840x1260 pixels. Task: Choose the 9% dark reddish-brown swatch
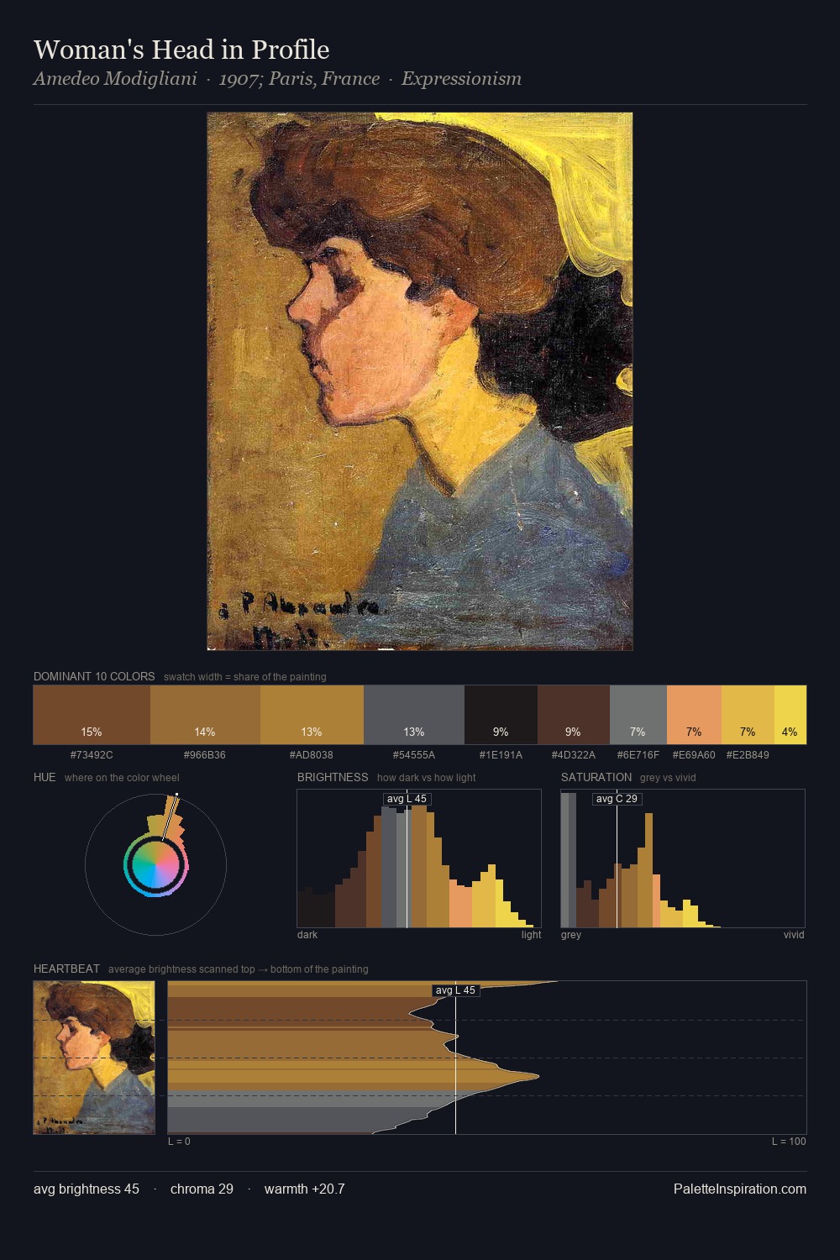(573, 715)
